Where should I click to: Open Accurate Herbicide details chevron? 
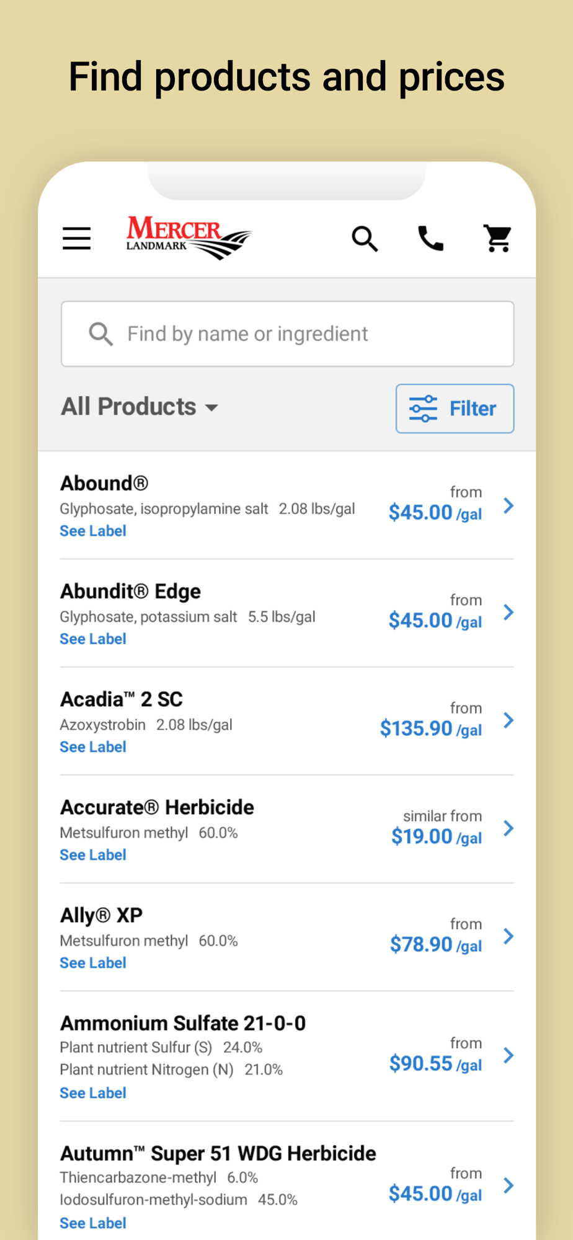click(x=509, y=828)
